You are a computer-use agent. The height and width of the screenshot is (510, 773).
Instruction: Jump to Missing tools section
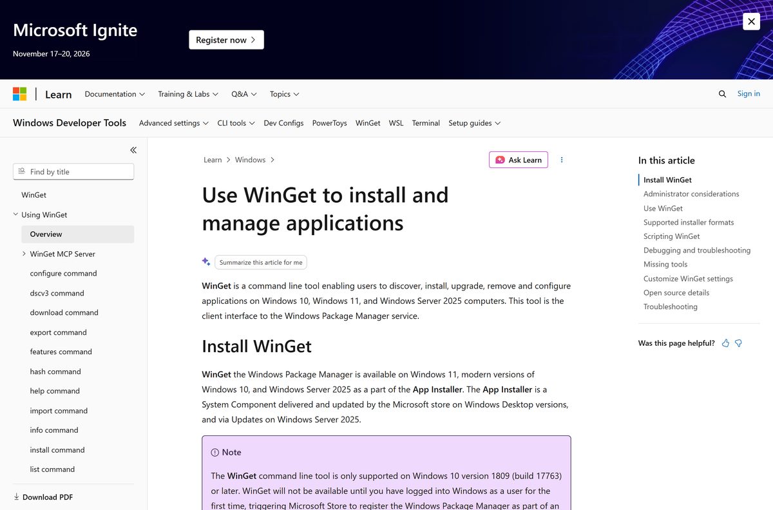(x=665, y=265)
